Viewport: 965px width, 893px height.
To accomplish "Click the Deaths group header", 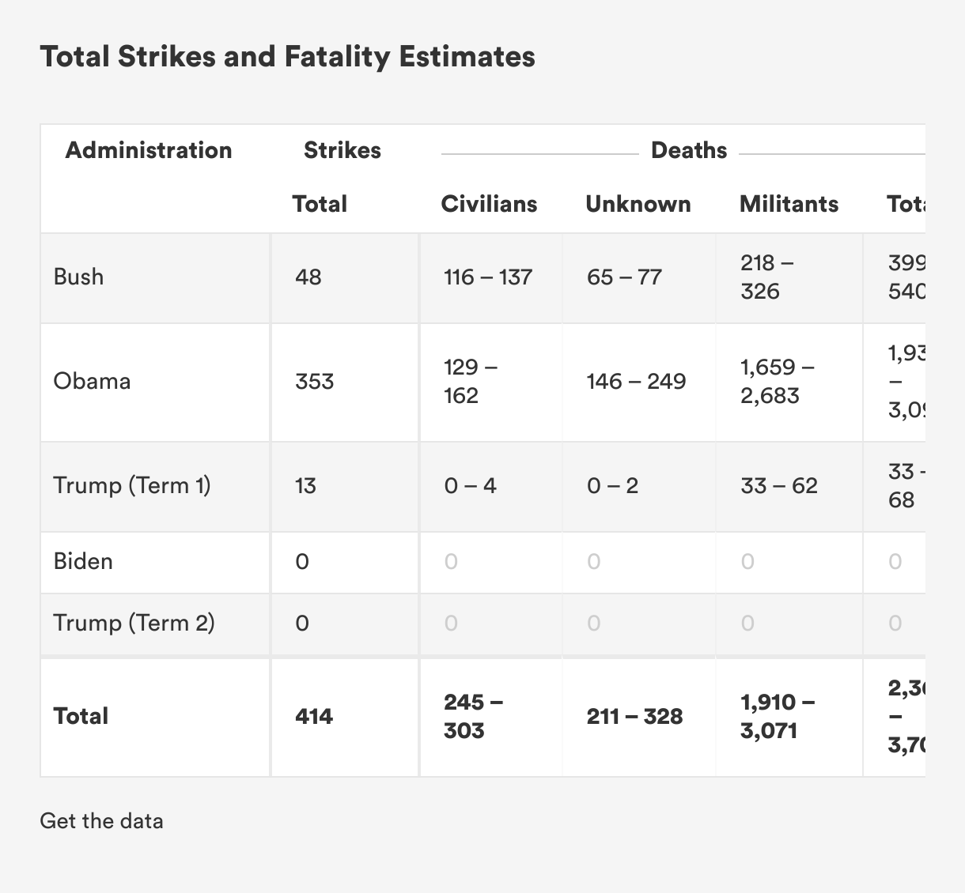I will (688, 150).
